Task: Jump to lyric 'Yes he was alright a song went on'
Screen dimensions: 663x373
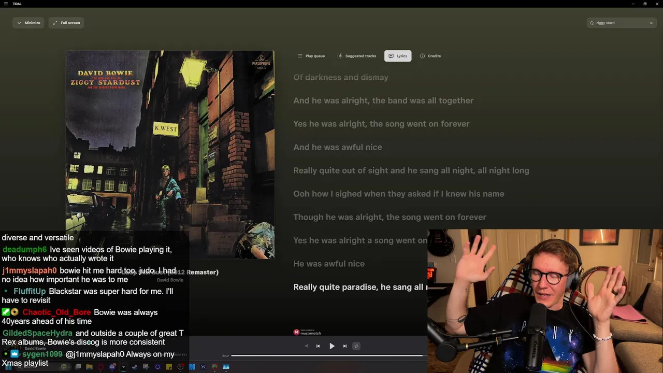Action: point(361,240)
